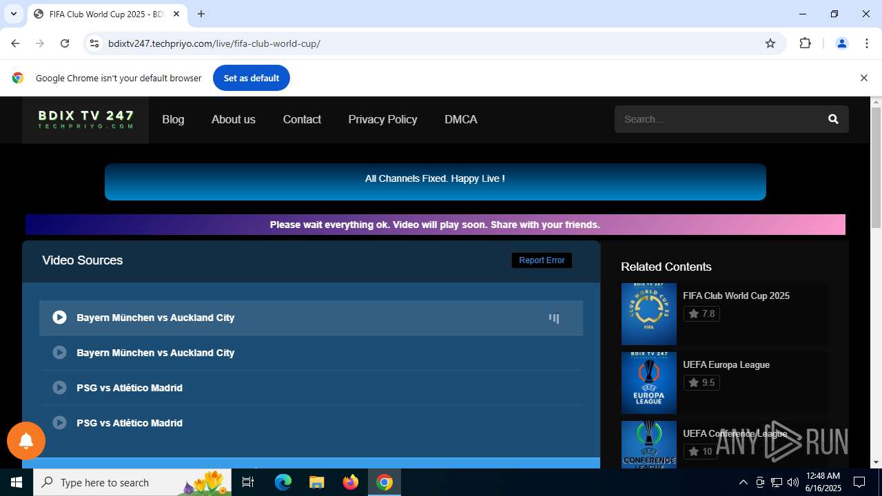View site information icon in the address bar
Viewport: 882px width, 496px height.
[94, 43]
